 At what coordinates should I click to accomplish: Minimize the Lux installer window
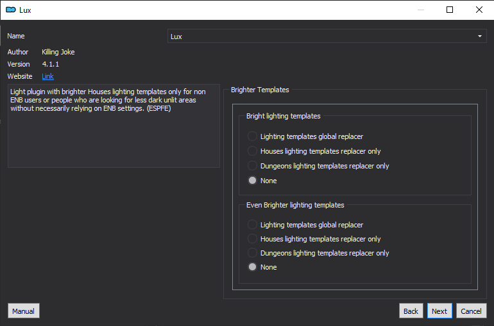click(421, 10)
